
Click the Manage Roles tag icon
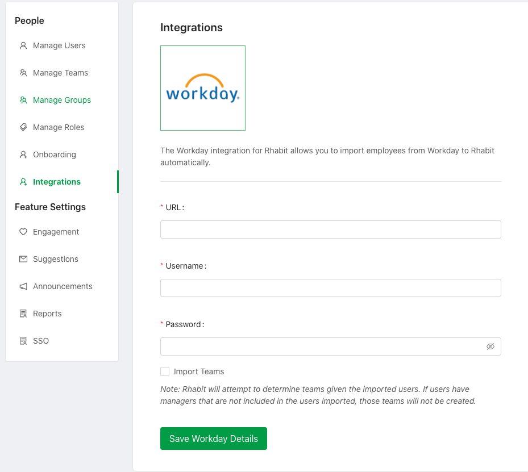[x=23, y=127]
